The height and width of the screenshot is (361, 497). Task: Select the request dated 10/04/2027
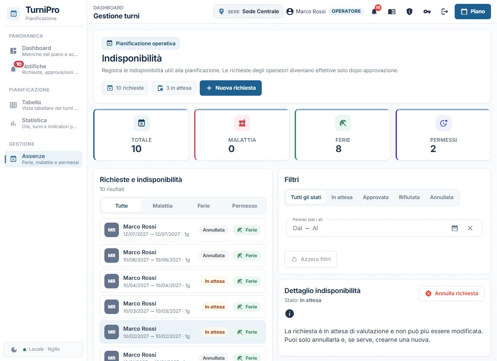(183, 281)
